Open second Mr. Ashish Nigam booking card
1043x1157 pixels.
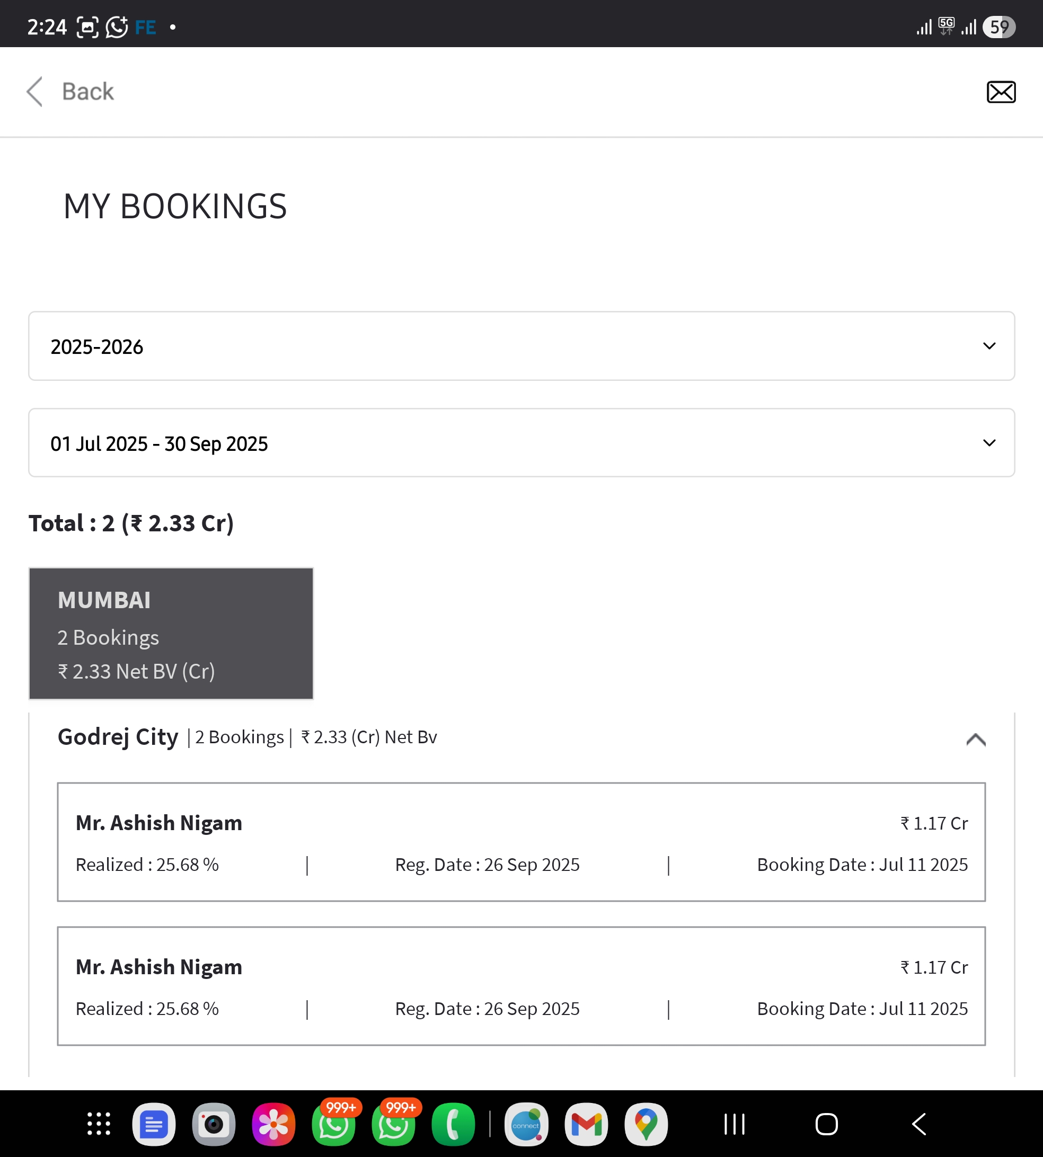tap(521, 986)
